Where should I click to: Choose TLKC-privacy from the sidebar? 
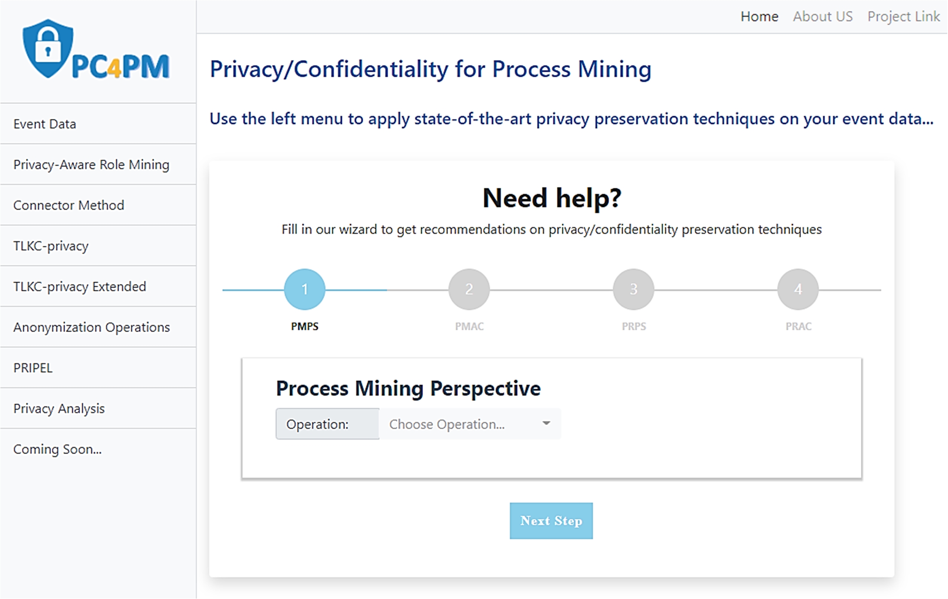click(x=51, y=246)
